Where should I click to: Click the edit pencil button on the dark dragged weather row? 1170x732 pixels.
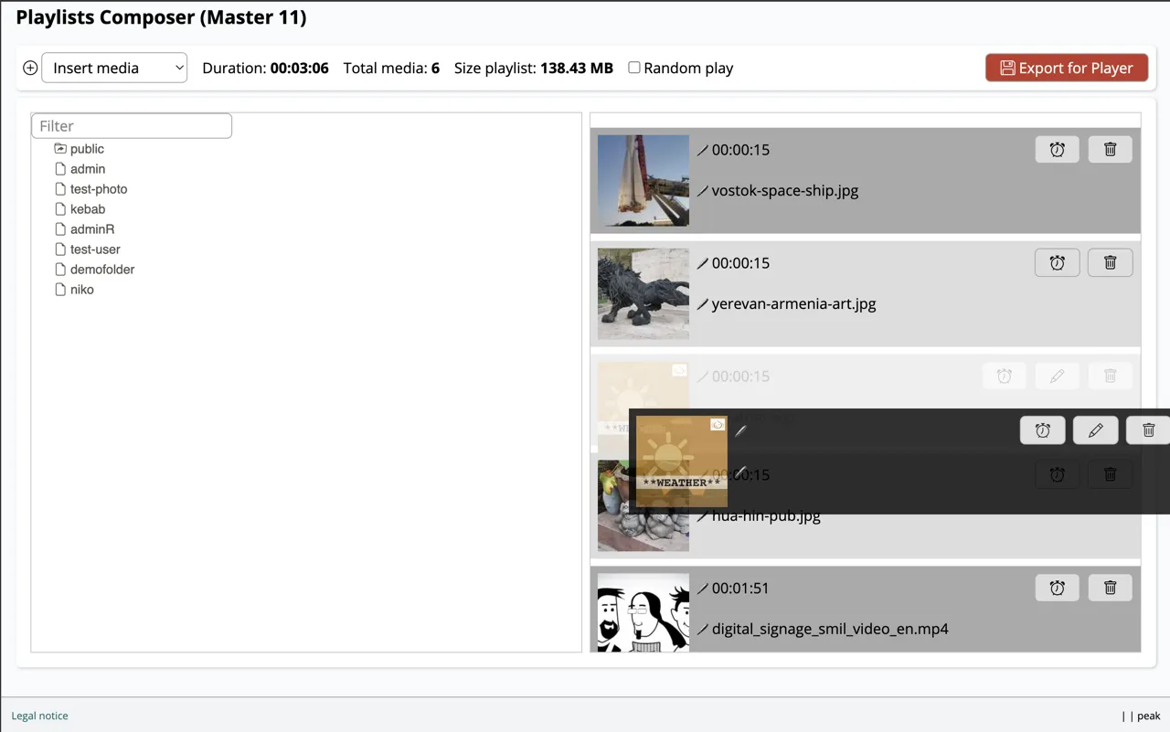click(1096, 430)
